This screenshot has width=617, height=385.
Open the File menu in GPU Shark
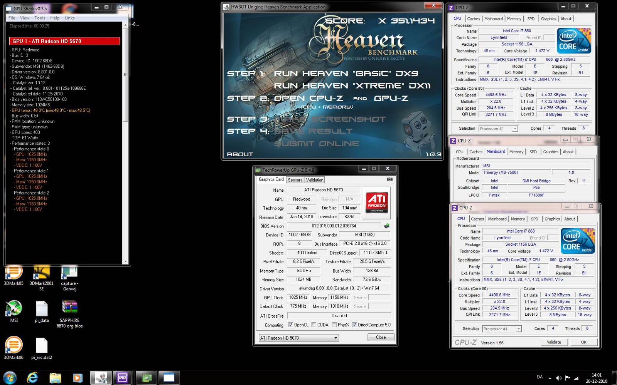pos(12,18)
